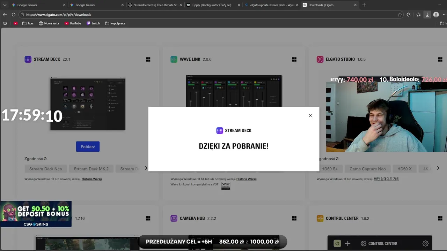This screenshot has width=447, height=251.
Task: Select the Windows icon for the 1.7.16 product
Action: [x=148, y=218]
